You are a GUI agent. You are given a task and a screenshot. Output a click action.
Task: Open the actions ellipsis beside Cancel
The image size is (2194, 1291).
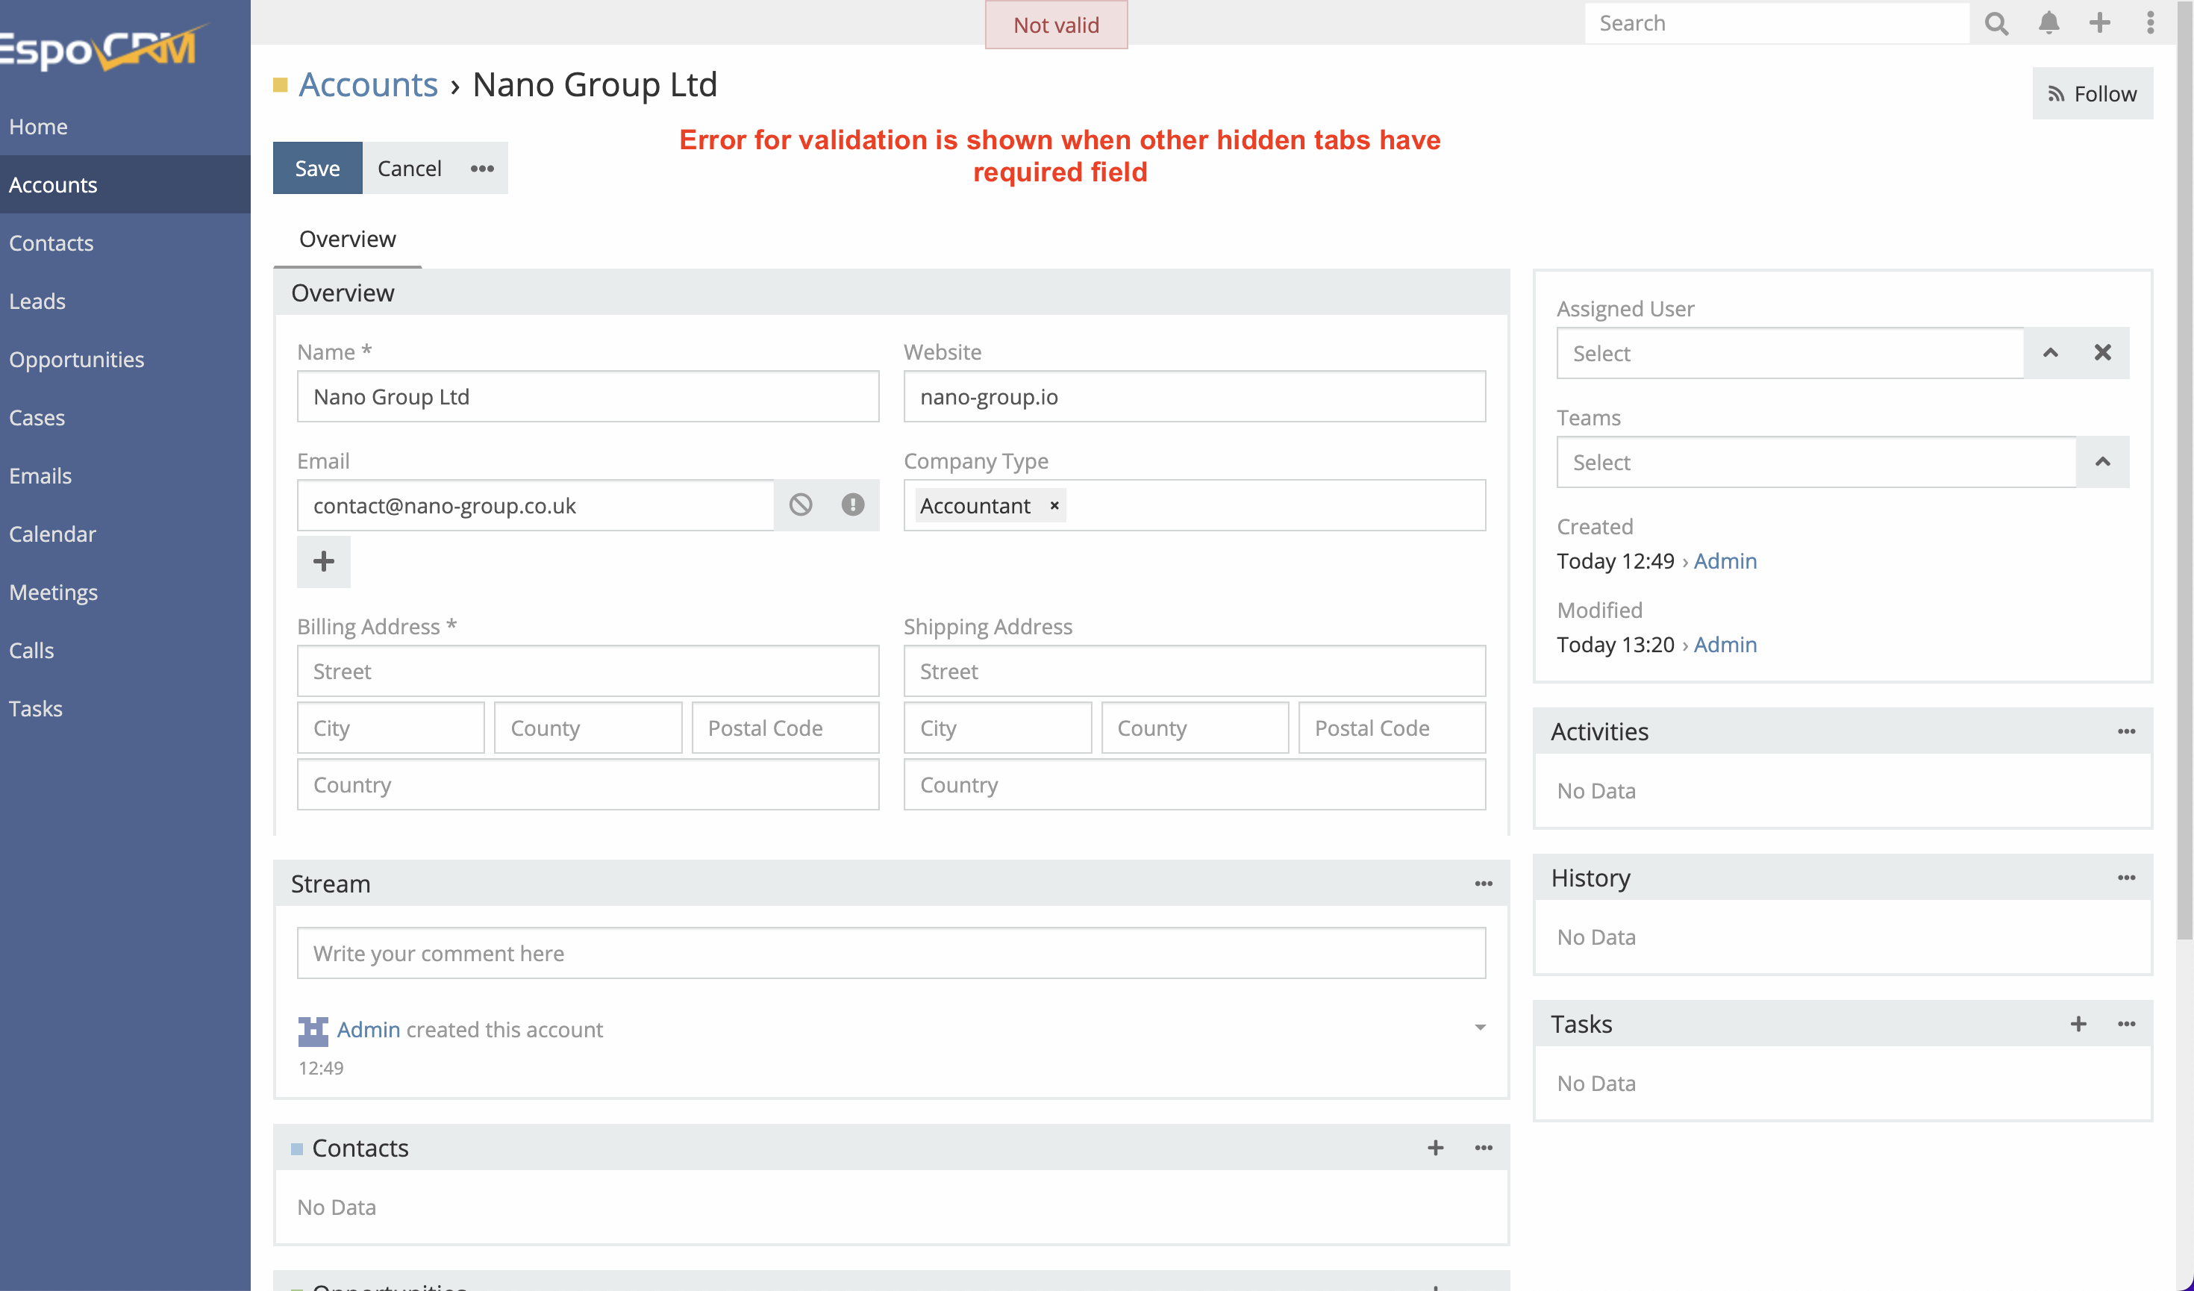pyautogui.click(x=481, y=167)
